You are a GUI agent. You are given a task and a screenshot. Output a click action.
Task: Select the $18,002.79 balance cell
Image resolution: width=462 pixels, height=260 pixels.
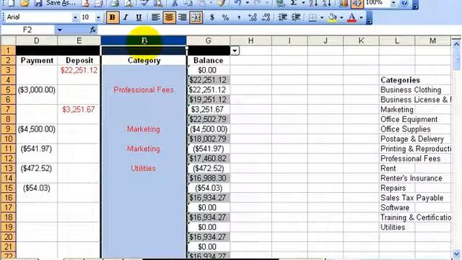[x=208, y=139]
